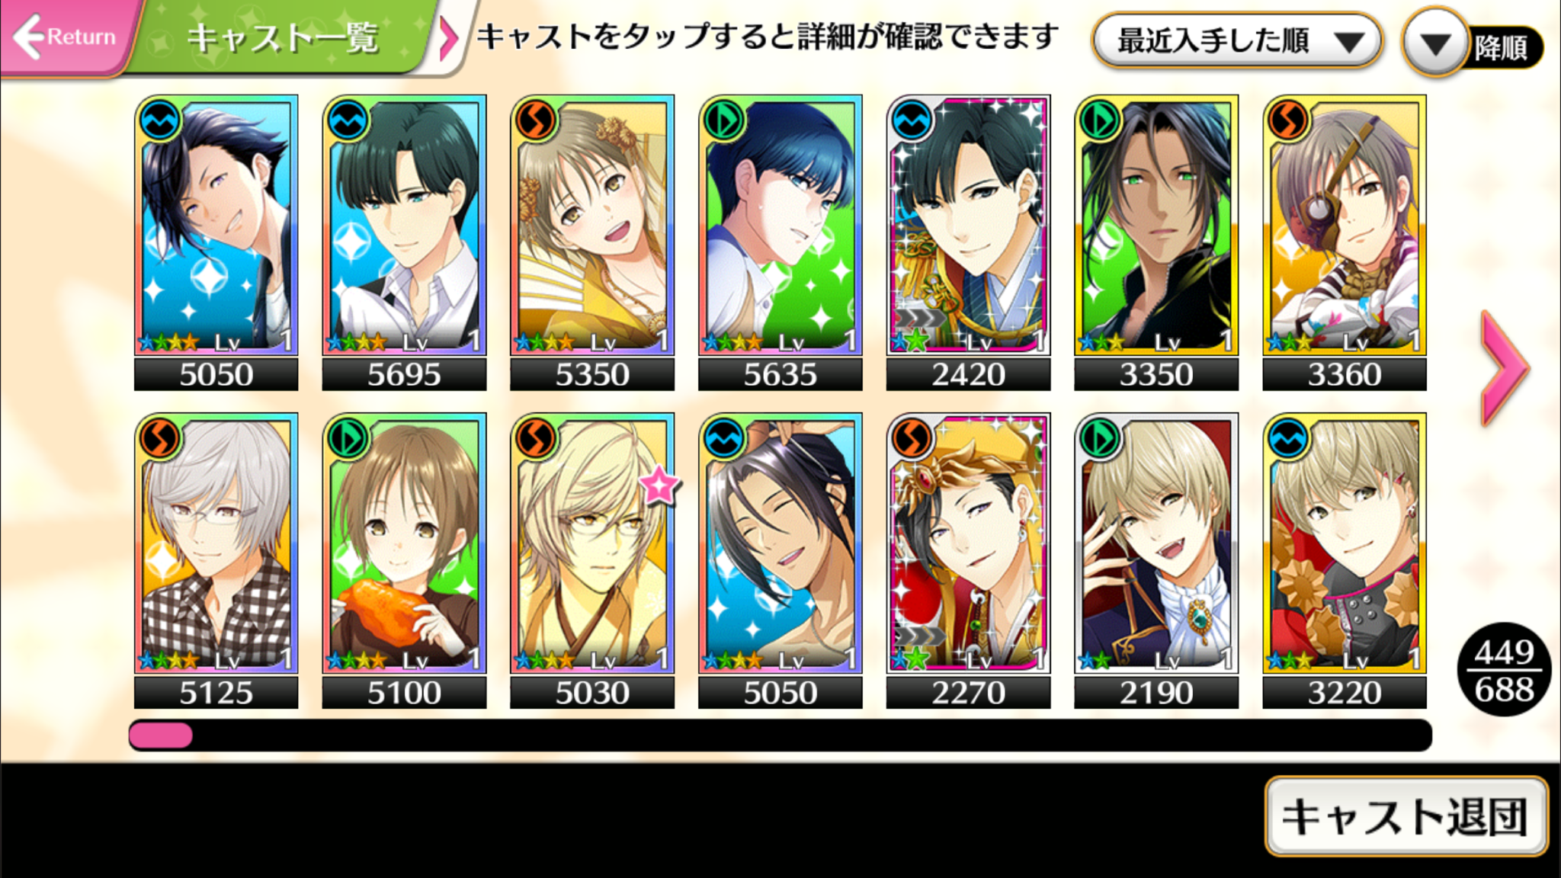1561x878 pixels.
Task: Click the キャスト一覧 header tab
Action: point(282,38)
